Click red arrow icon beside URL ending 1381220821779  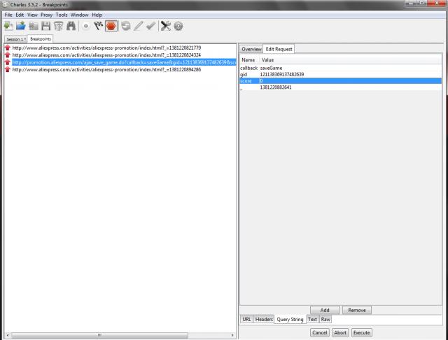8,48
